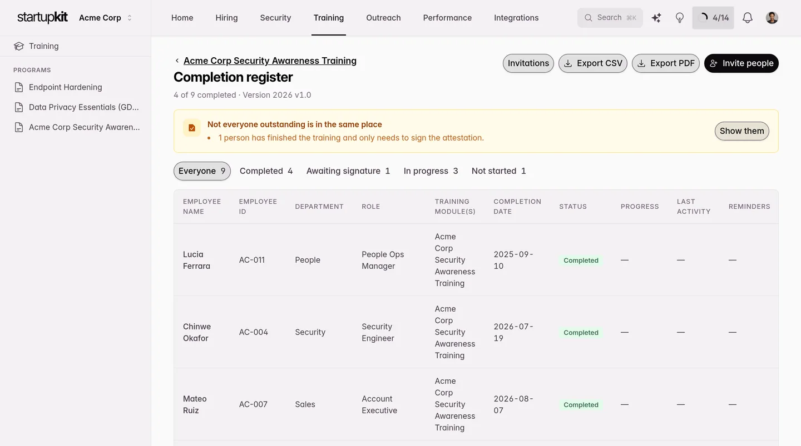Click the Status column header
Viewport: 801px width, 446px height.
click(x=573, y=207)
